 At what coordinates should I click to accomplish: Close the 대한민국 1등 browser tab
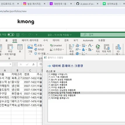[71, 4]
